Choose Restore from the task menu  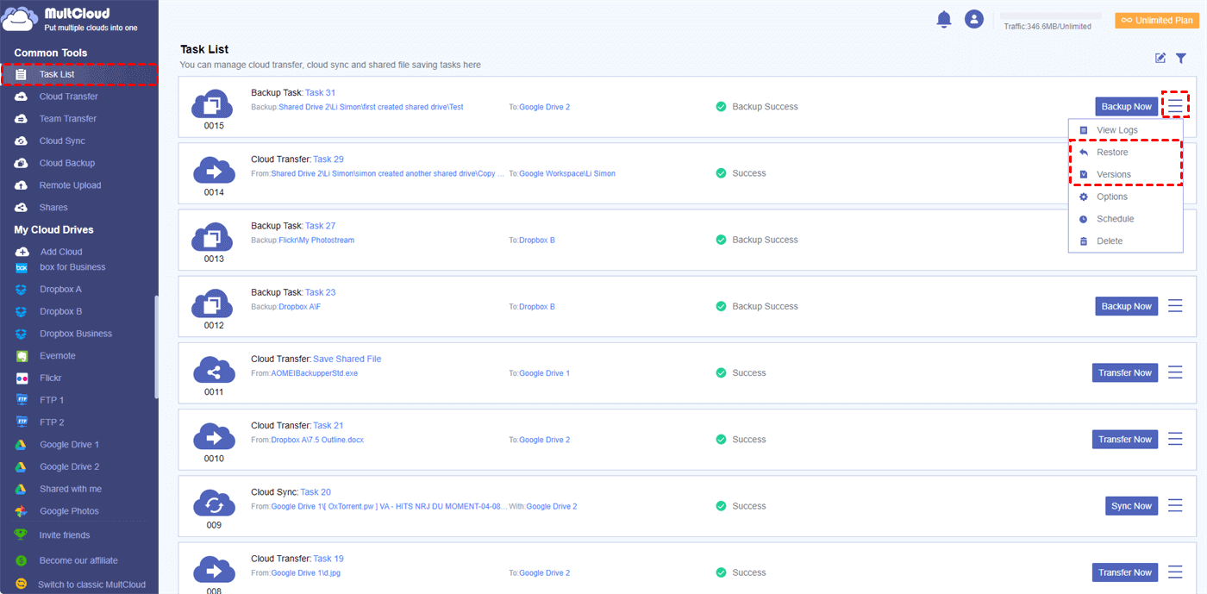point(1112,153)
